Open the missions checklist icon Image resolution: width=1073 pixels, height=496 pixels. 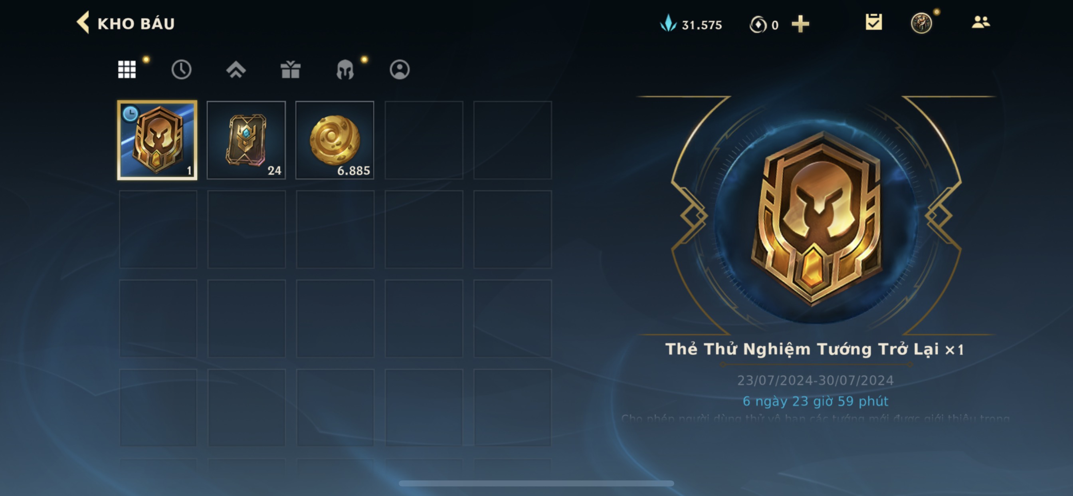(873, 22)
